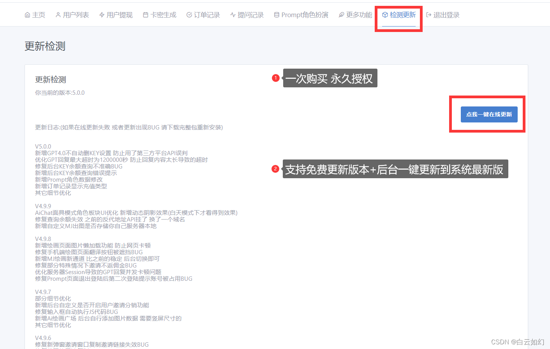The height and width of the screenshot is (349, 550).
Task: Click the line 新增后台自定义是否开启用户邀请分销功能
Action: coord(92,305)
